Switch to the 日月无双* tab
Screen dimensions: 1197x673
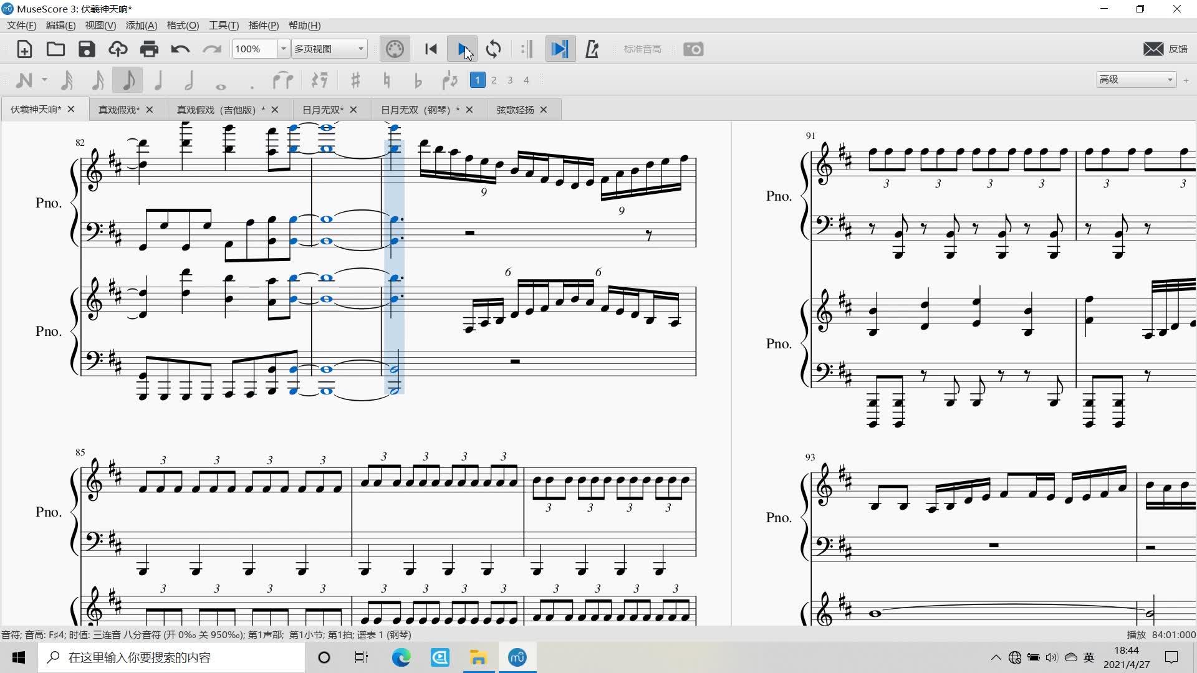tap(322, 110)
